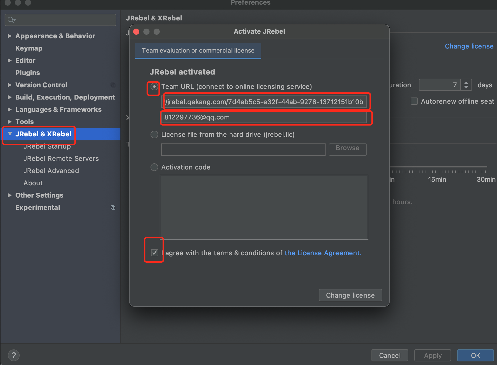Expand Build, Execution, Deployment node
Viewport: 497px width, 365px height.
9,97
